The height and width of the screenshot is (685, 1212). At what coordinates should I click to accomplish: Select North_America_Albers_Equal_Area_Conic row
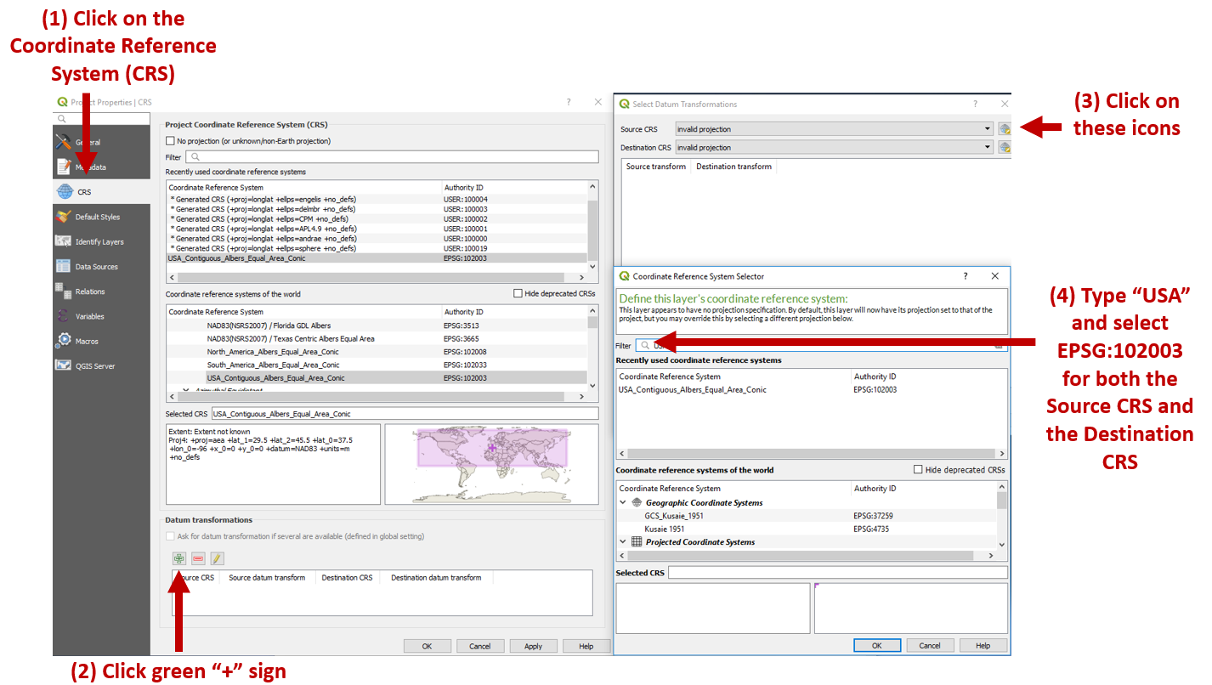point(377,352)
